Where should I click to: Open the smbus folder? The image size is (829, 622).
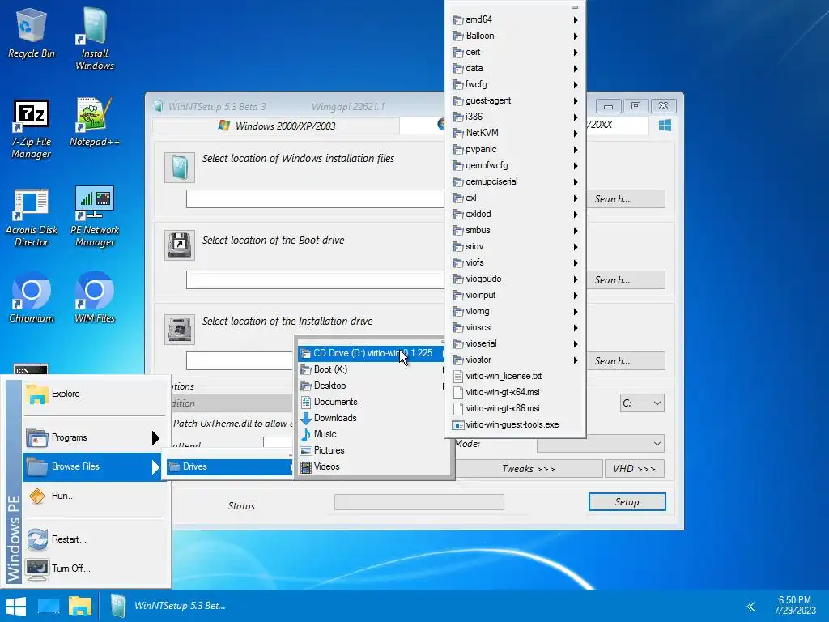point(516,230)
